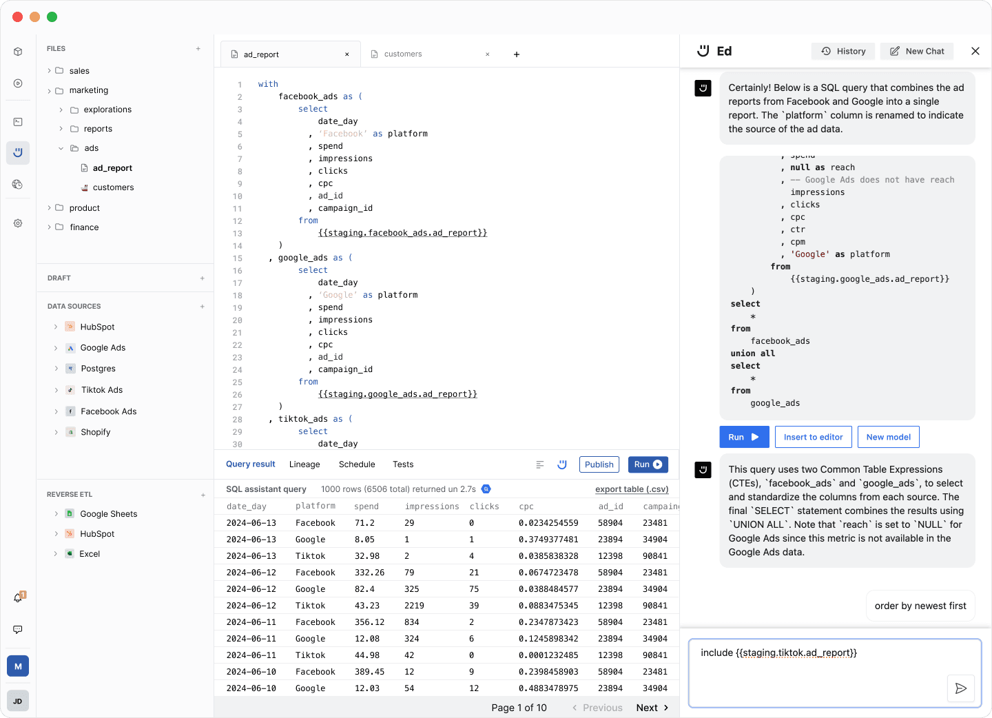992x718 pixels.
Task: Open the notifications bell icon
Action: coord(18,597)
